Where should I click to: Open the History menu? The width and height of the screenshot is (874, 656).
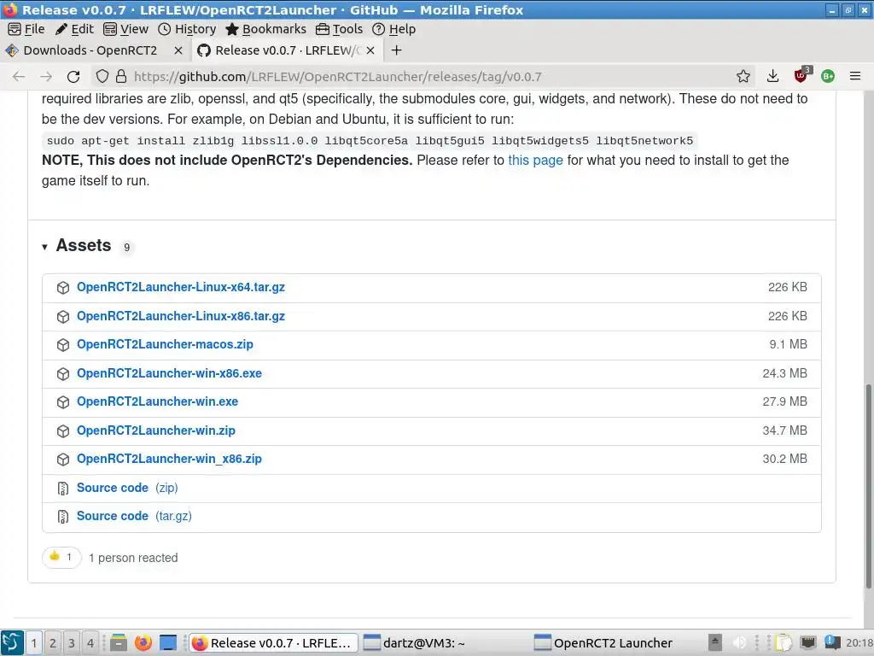coord(187,29)
